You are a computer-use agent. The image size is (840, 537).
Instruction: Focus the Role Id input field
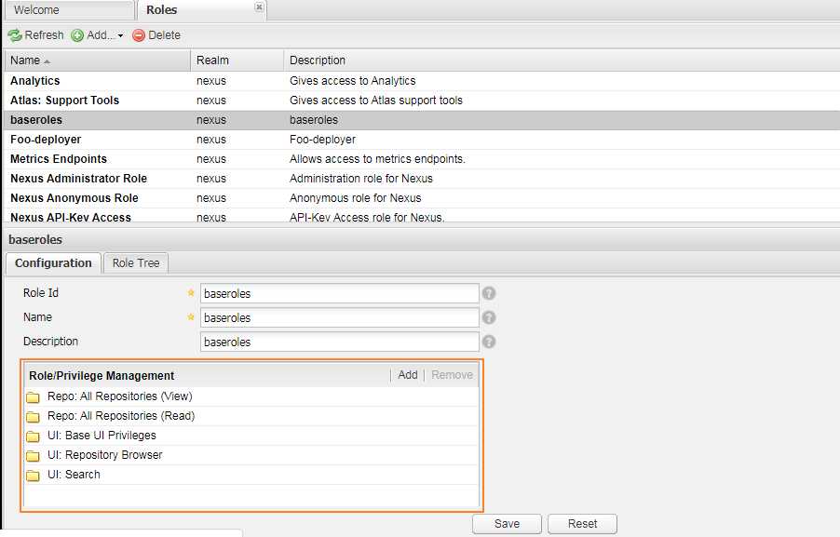(340, 293)
